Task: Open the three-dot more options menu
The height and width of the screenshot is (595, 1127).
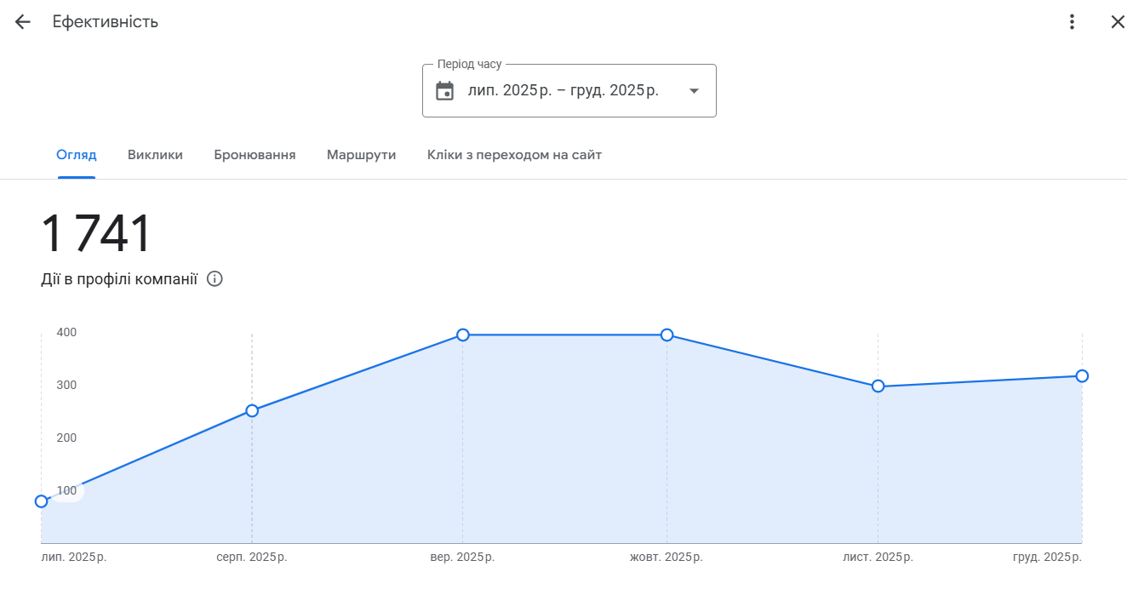Action: (1072, 22)
